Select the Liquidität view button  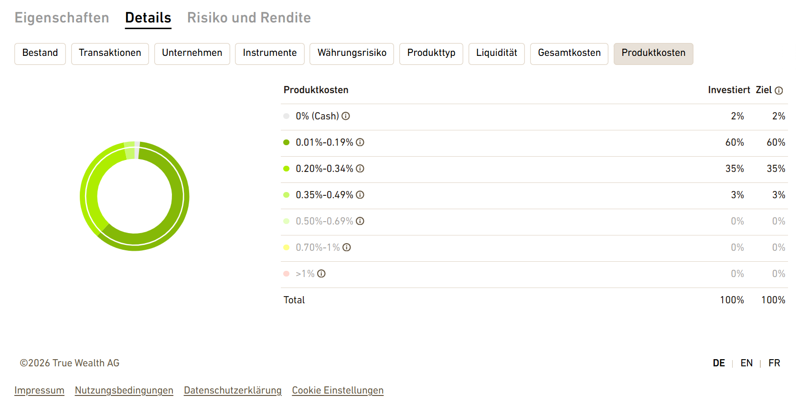497,53
